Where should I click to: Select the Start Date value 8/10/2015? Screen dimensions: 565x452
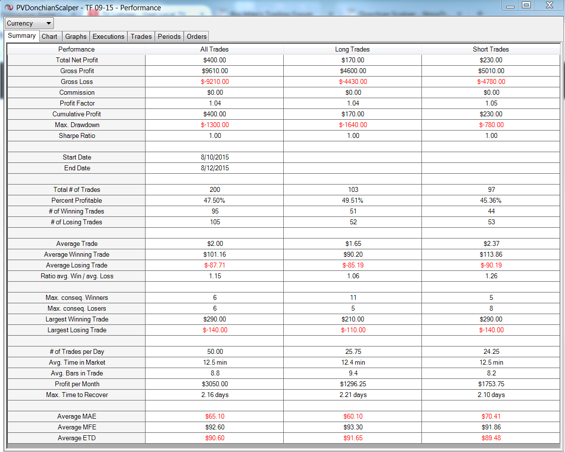[215, 157]
